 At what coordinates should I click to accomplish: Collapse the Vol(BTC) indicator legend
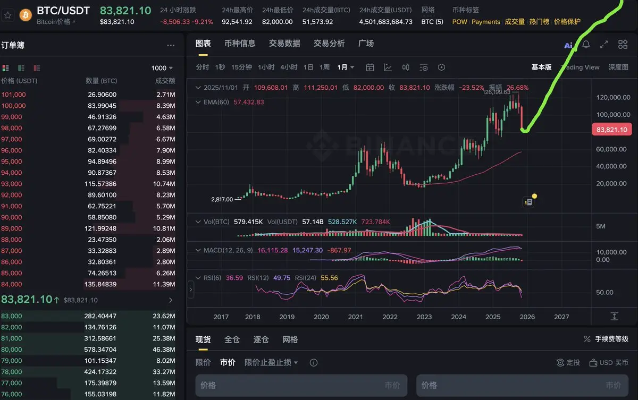pyautogui.click(x=199, y=222)
